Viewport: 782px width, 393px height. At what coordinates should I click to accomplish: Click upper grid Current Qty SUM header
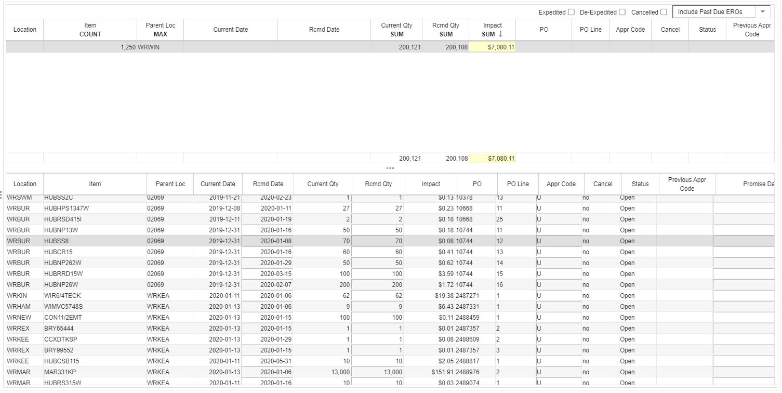tap(396, 30)
